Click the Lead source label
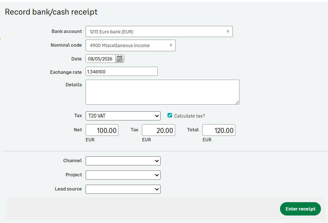Viewport: 328px width, 223px height. coord(68,189)
